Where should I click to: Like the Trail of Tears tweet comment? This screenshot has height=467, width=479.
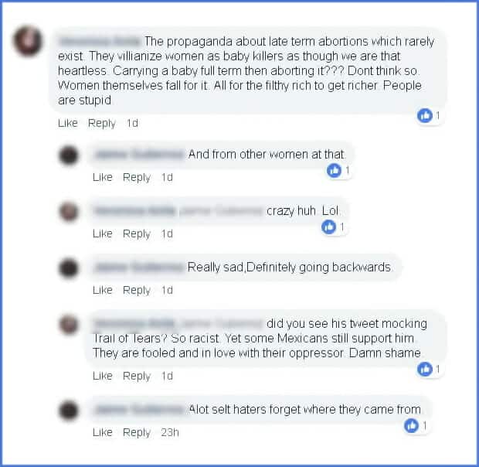click(x=103, y=376)
